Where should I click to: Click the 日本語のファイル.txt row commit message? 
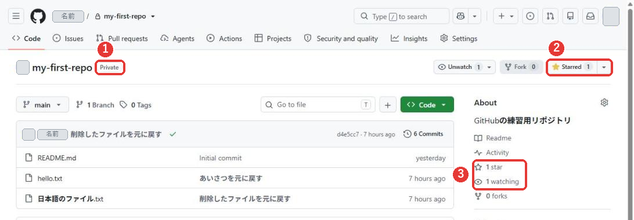point(245,199)
